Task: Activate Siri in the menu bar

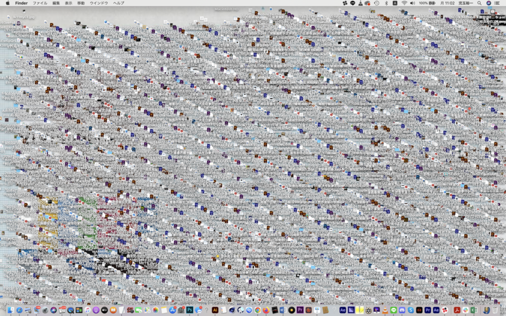Action: click(x=488, y=3)
